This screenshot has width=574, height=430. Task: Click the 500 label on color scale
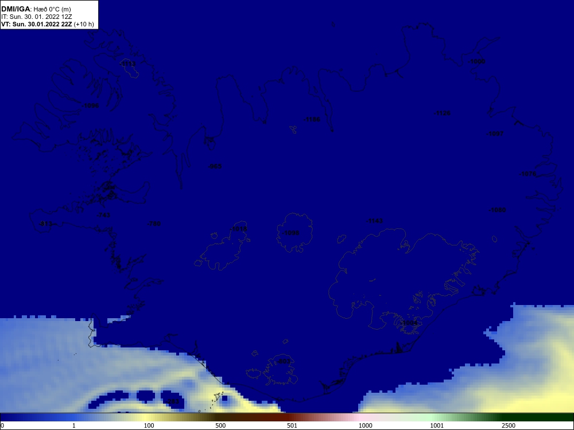[220, 425]
